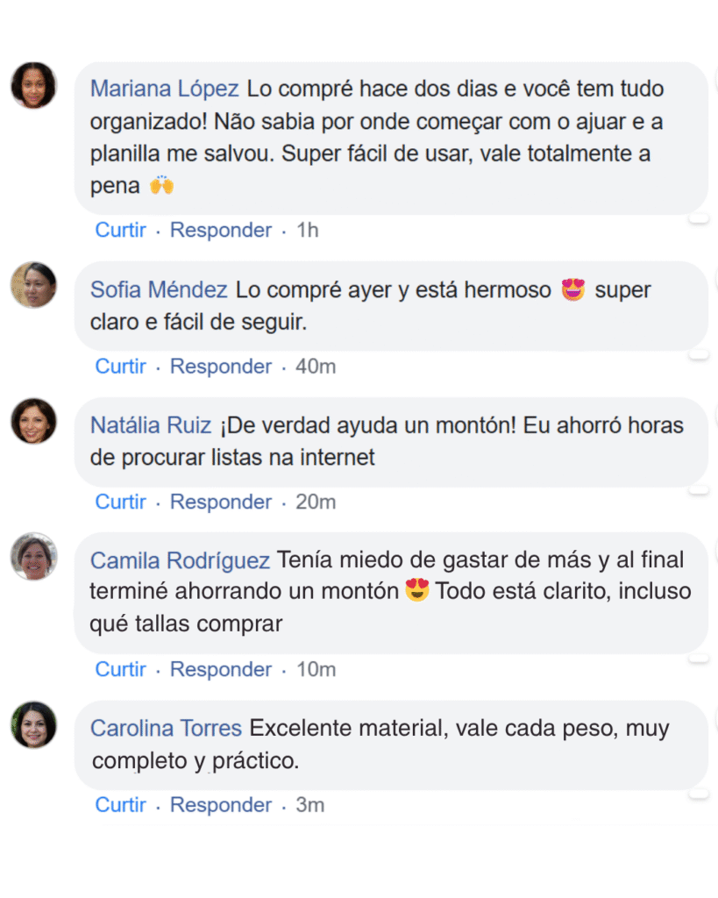
Task: Click Sofia Méndez's profile picture
Action: (x=33, y=285)
